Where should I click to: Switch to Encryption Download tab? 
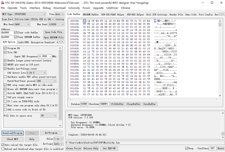click(x=43, y=42)
